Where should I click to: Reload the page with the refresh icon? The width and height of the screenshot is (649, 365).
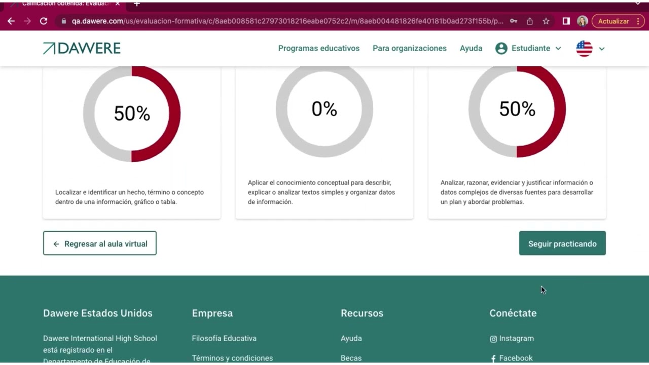click(x=44, y=21)
